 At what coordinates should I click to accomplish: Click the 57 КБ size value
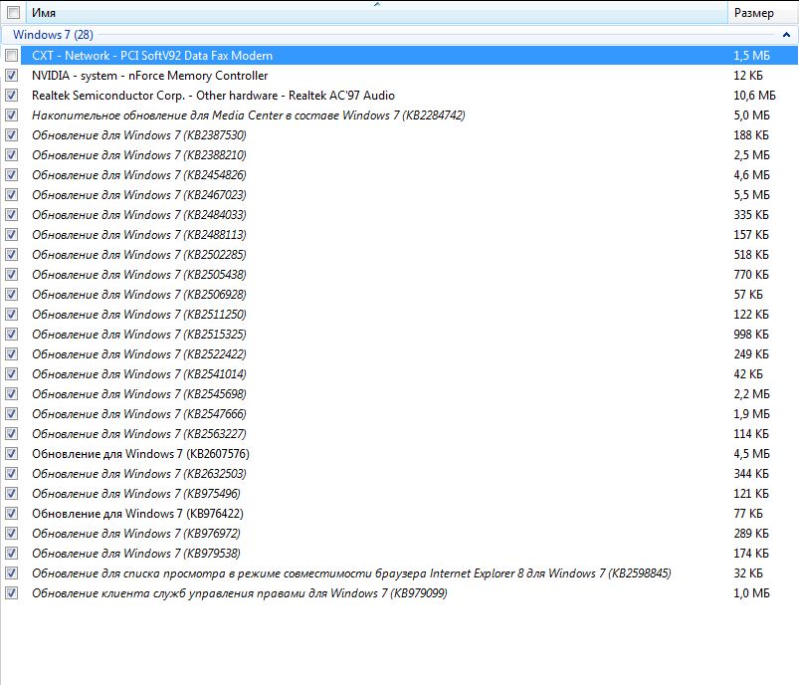pos(748,295)
